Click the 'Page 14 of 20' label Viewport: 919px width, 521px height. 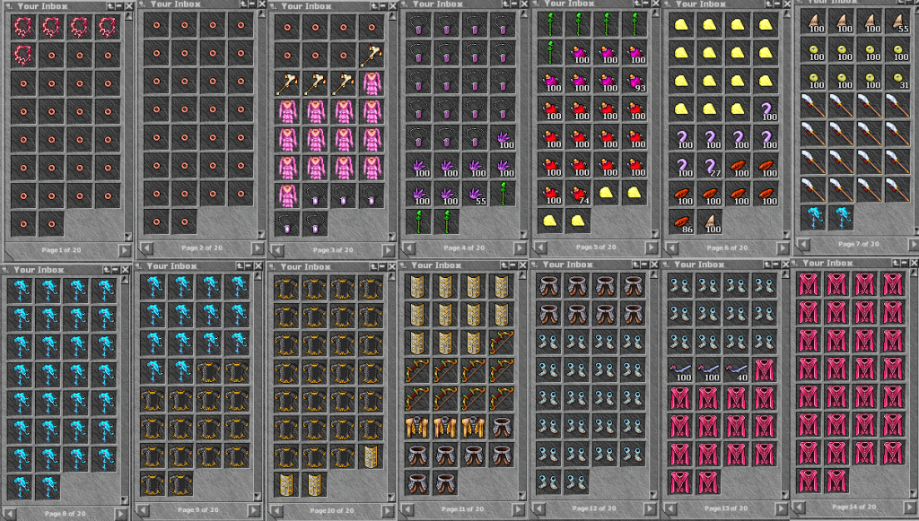(x=854, y=507)
